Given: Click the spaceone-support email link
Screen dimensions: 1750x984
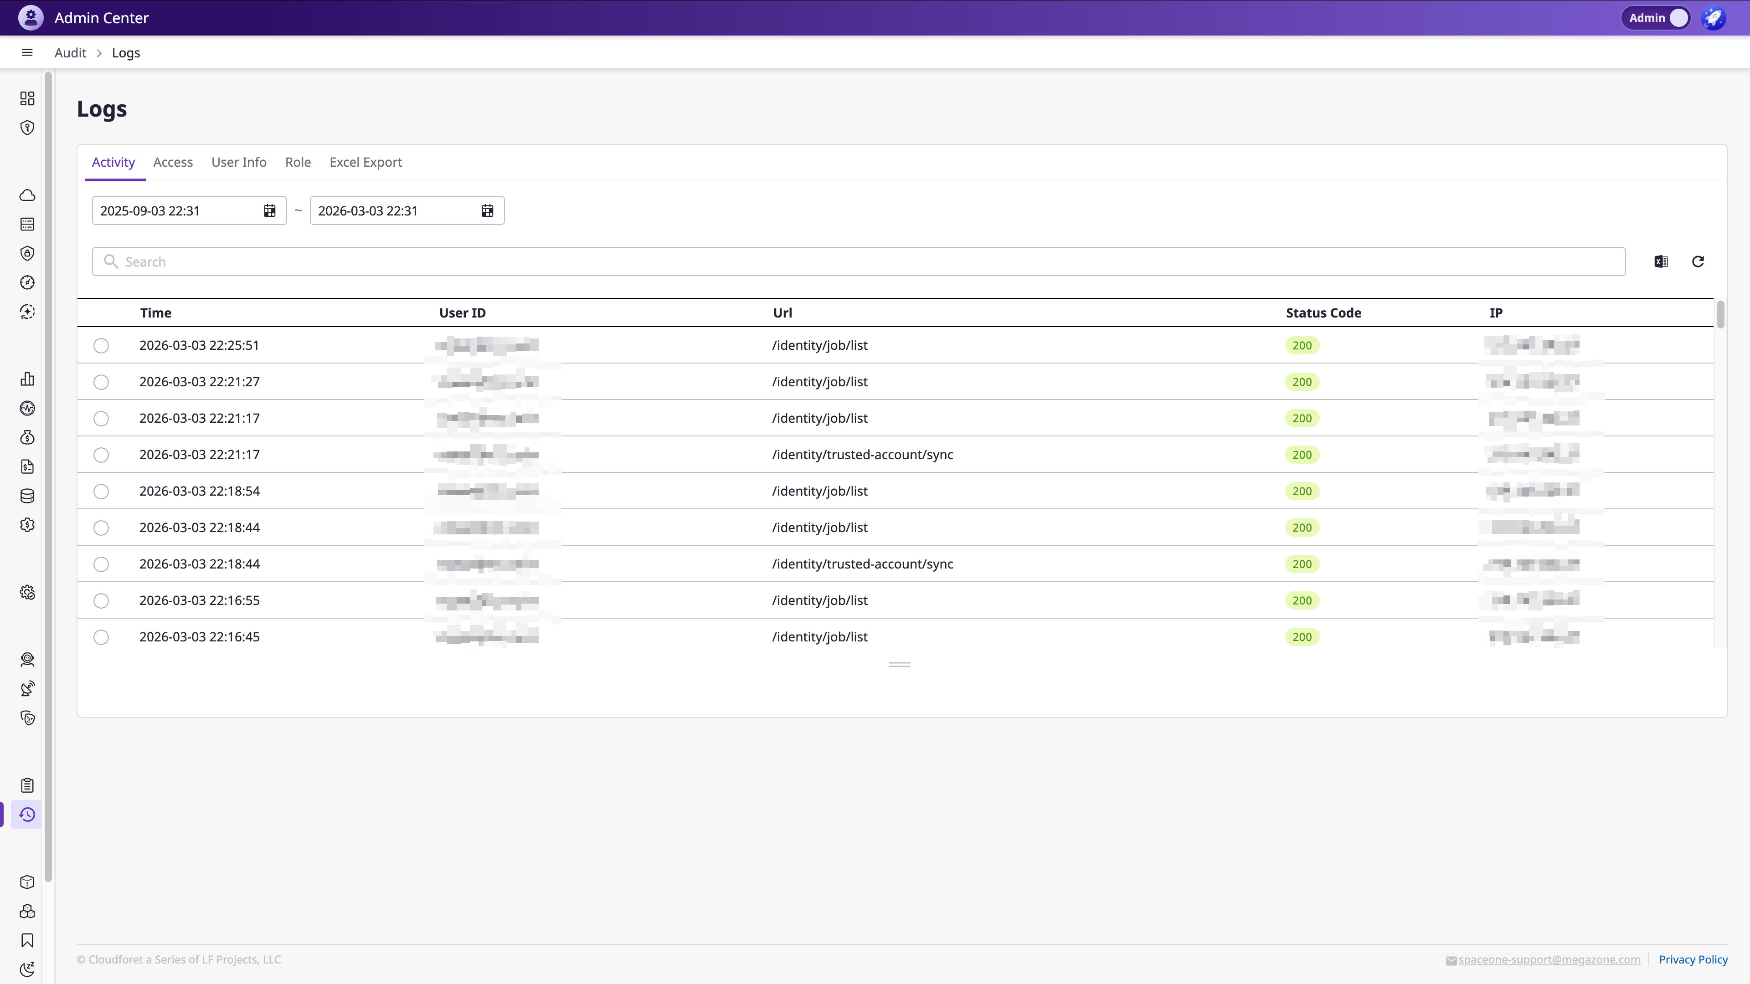Looking at the screenshot, I should [x=1549, y=959].
